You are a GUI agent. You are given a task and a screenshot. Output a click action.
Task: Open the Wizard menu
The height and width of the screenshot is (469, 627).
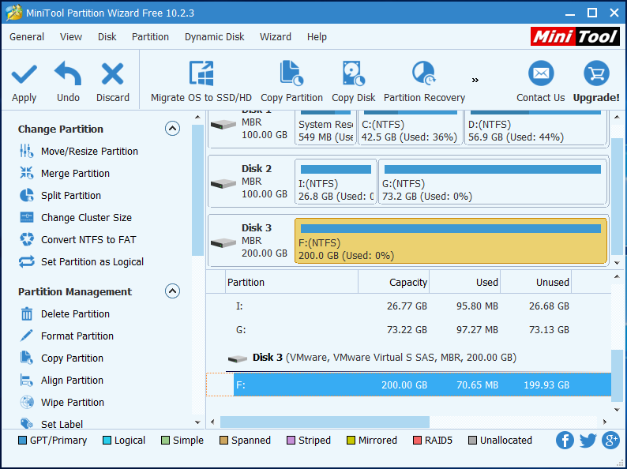(x=276, y=37)
